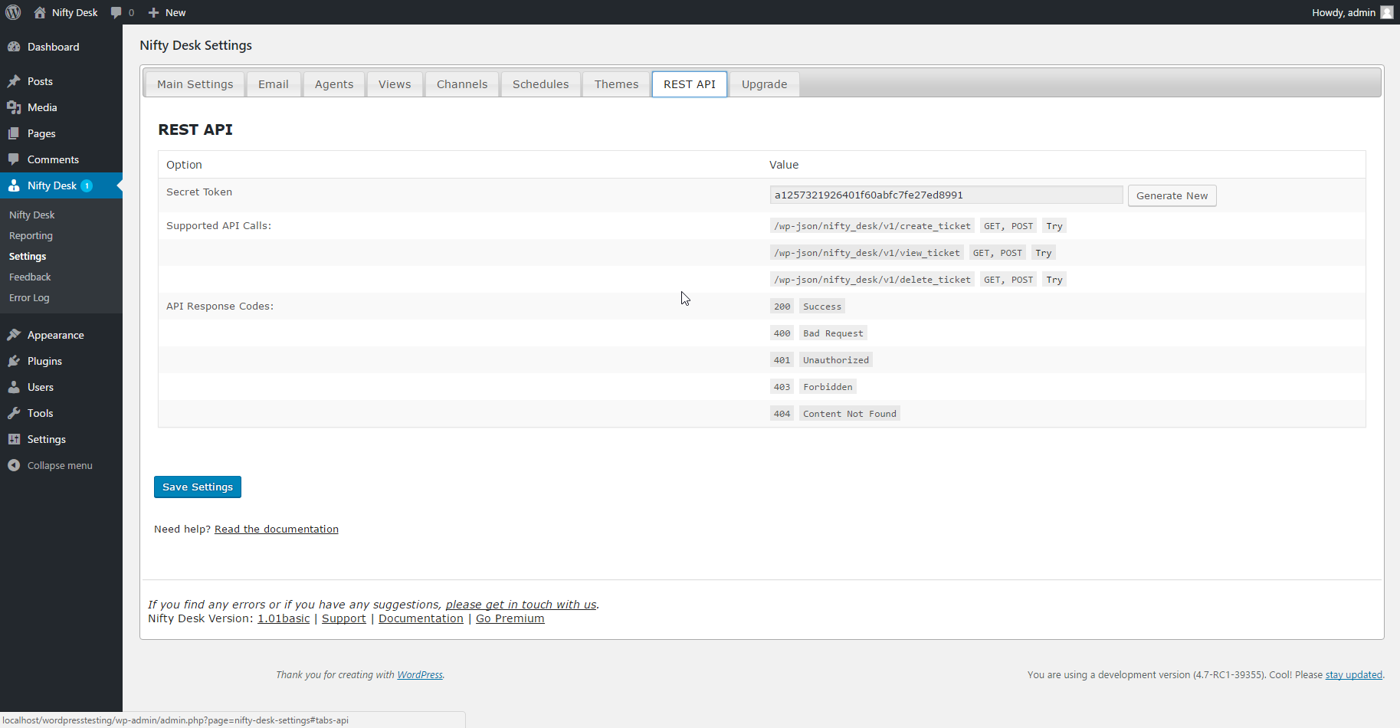Screen dimensions: 1400x728
Task: Switch to the Main Settings tab
Action: tap(195, 84)
